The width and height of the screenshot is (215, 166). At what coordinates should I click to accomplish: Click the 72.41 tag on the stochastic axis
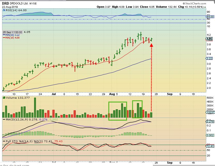[x=210, y=146]
